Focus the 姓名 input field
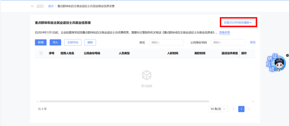Screen dimensions: 289x126 tap(166, 43)
